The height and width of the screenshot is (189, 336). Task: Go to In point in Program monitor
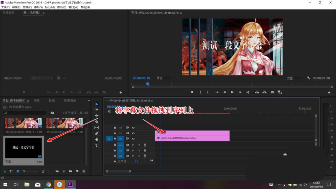(217, 92)
